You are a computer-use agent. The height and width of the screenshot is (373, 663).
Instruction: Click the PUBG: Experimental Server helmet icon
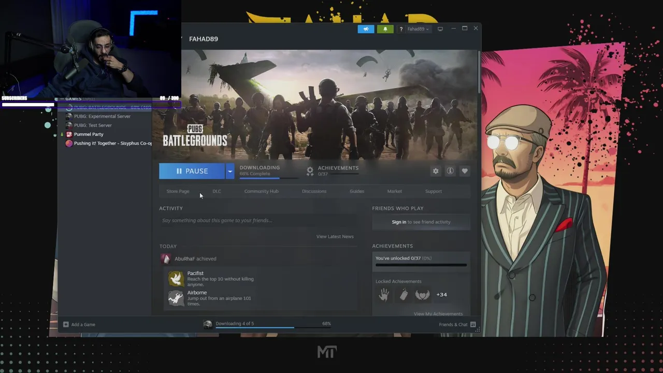tap(69, 116)
